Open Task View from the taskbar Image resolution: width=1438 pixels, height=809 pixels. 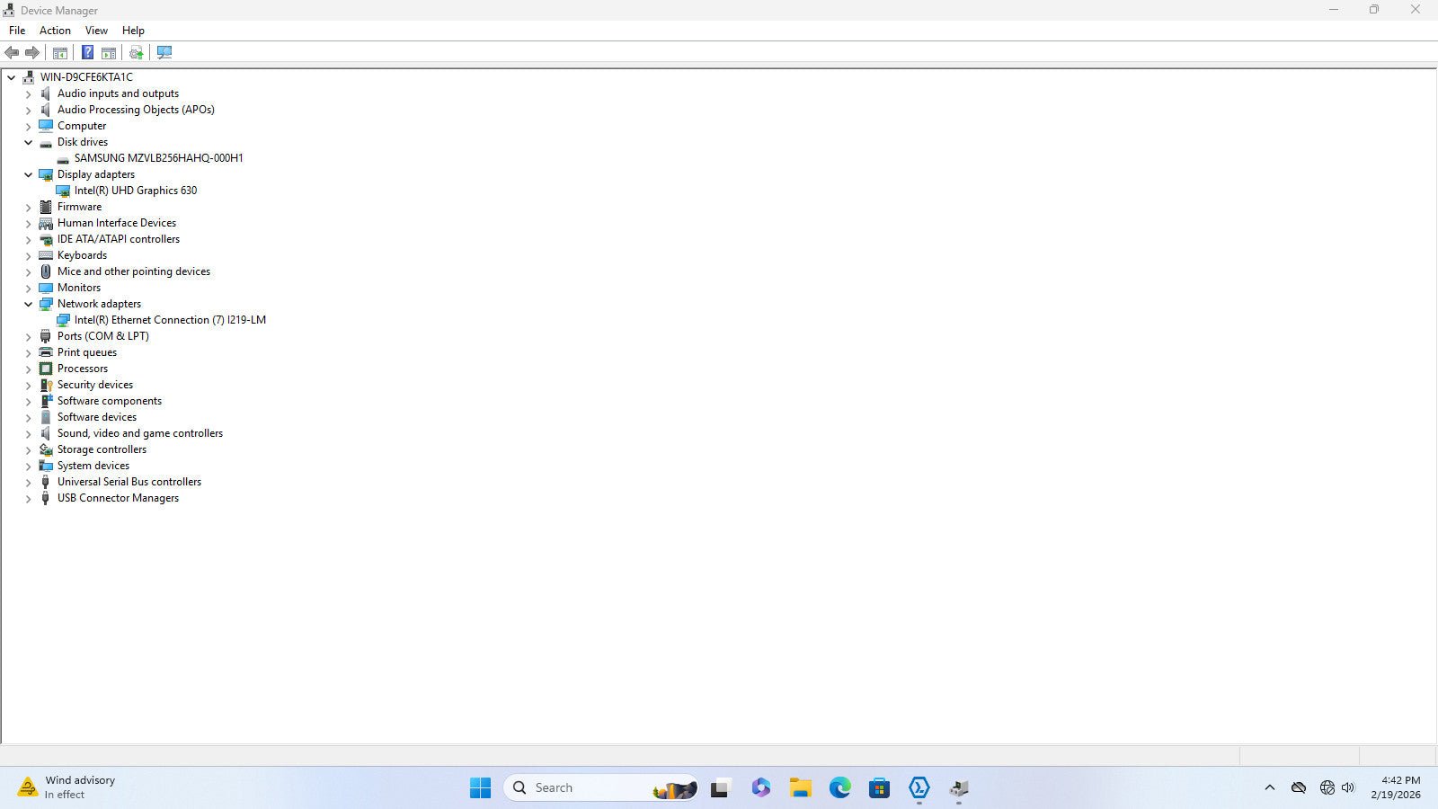click(x=720, y=788)
